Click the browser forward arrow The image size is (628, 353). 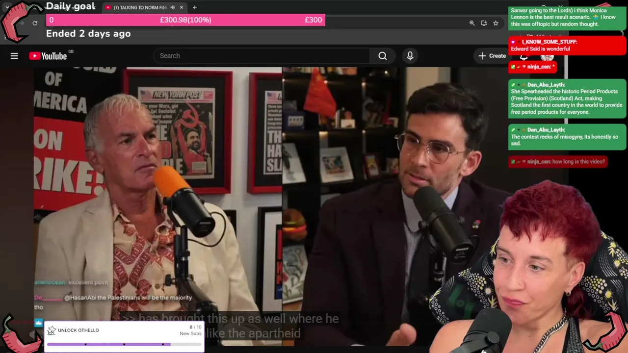coord(21,23)
